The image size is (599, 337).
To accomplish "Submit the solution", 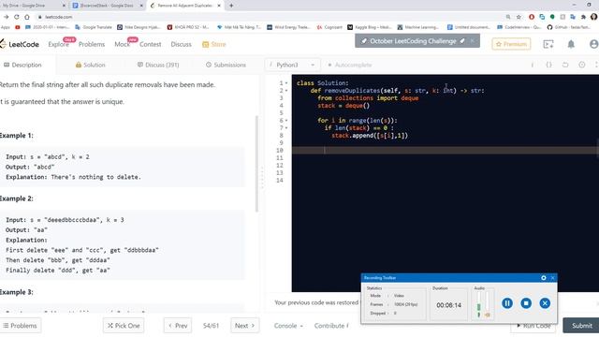I will (581, 326).
